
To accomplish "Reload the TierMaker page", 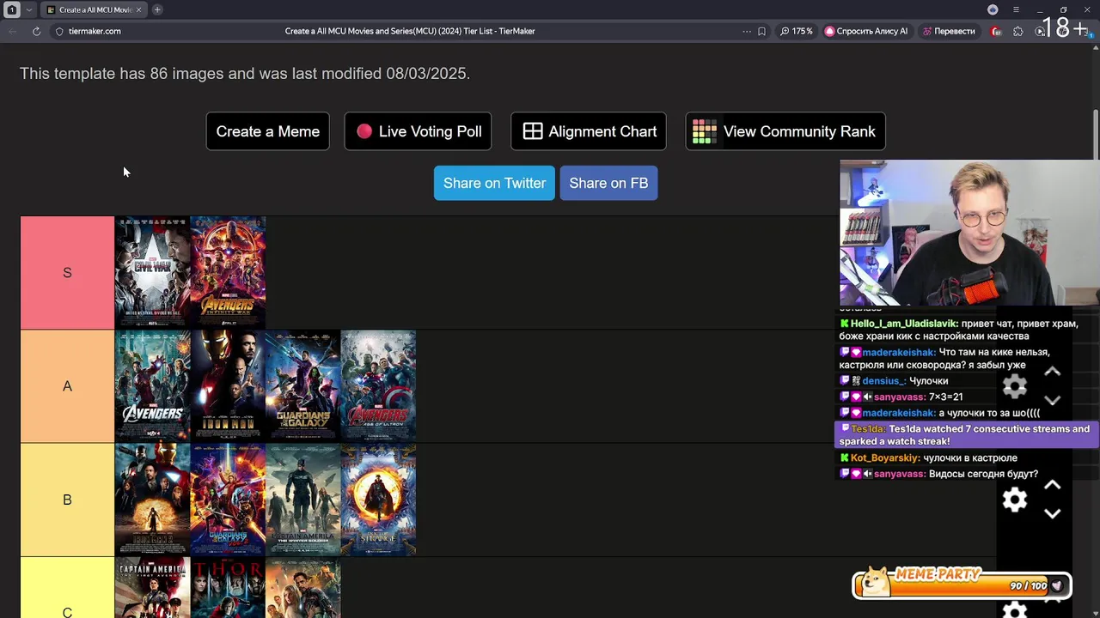I will coord(36,31).
